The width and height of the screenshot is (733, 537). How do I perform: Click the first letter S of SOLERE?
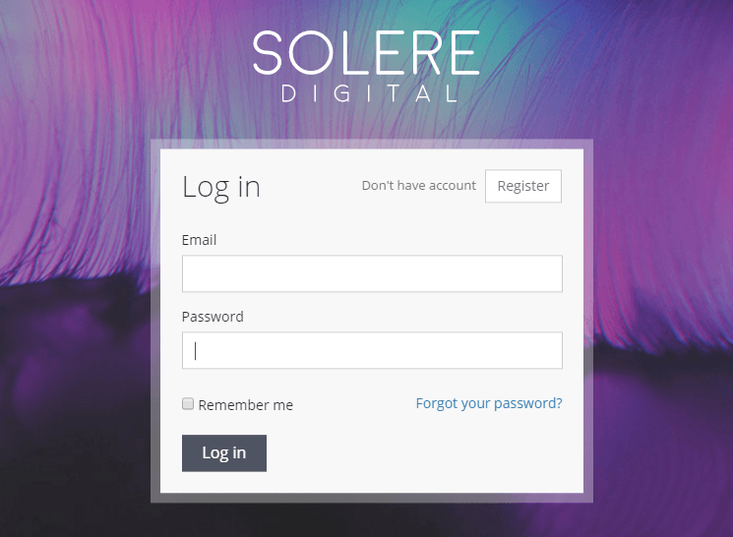pos(268,53)
